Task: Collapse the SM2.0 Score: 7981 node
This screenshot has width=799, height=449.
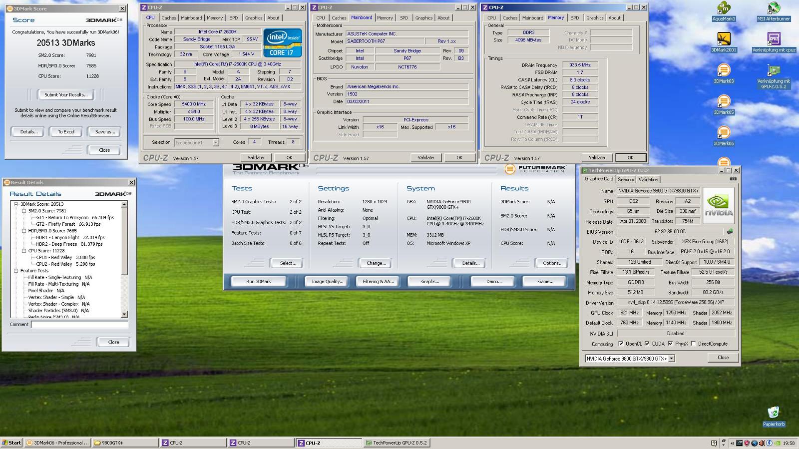Action: (x=23, y=211)
